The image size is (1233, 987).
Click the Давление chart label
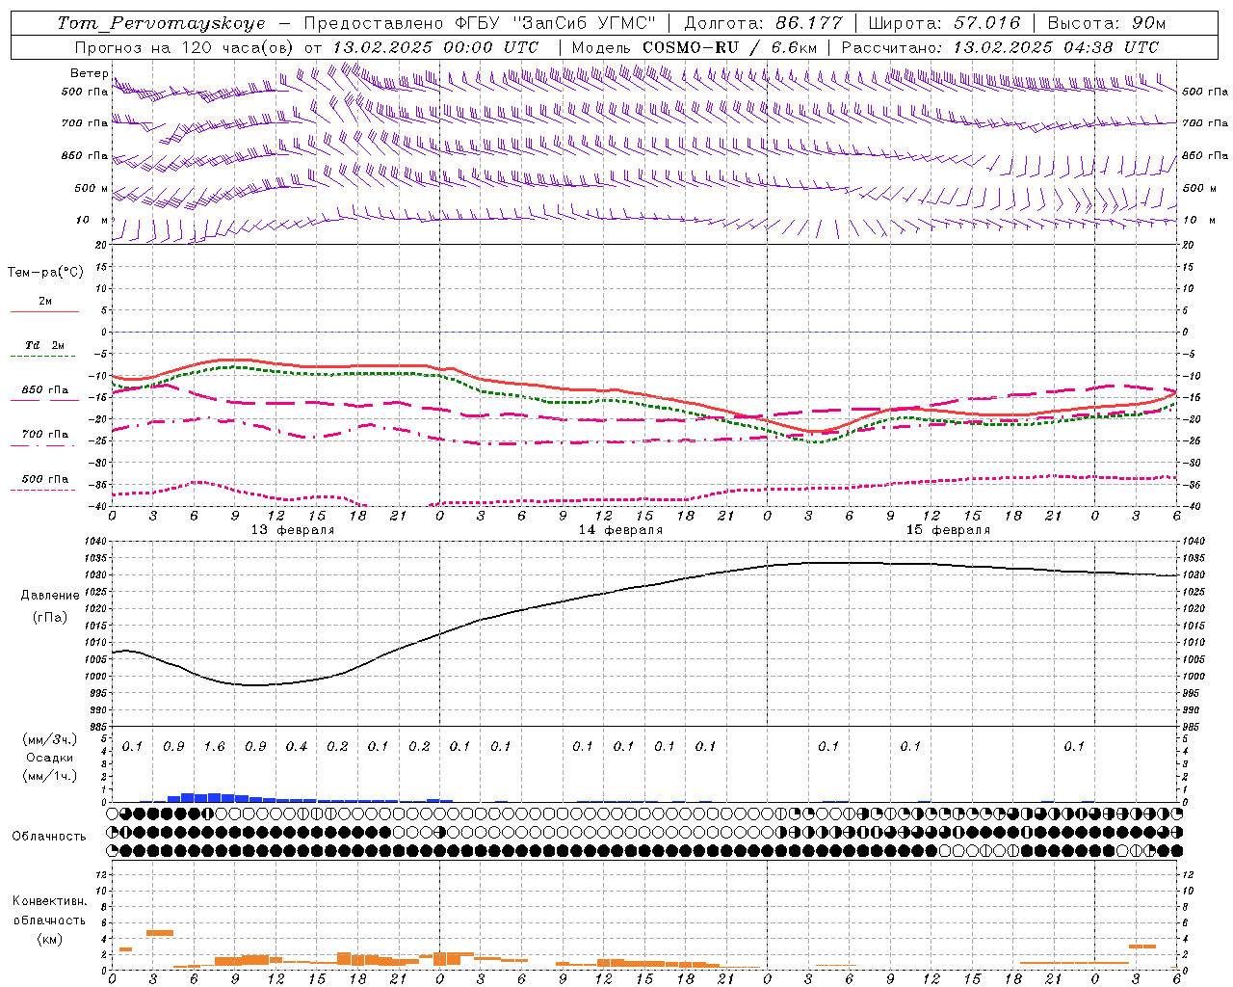tap(50, 596)
